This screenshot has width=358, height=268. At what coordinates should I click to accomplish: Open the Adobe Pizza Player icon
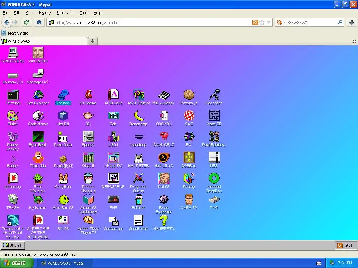pos(88,225)
